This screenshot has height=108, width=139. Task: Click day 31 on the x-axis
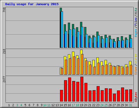[130, 105]
